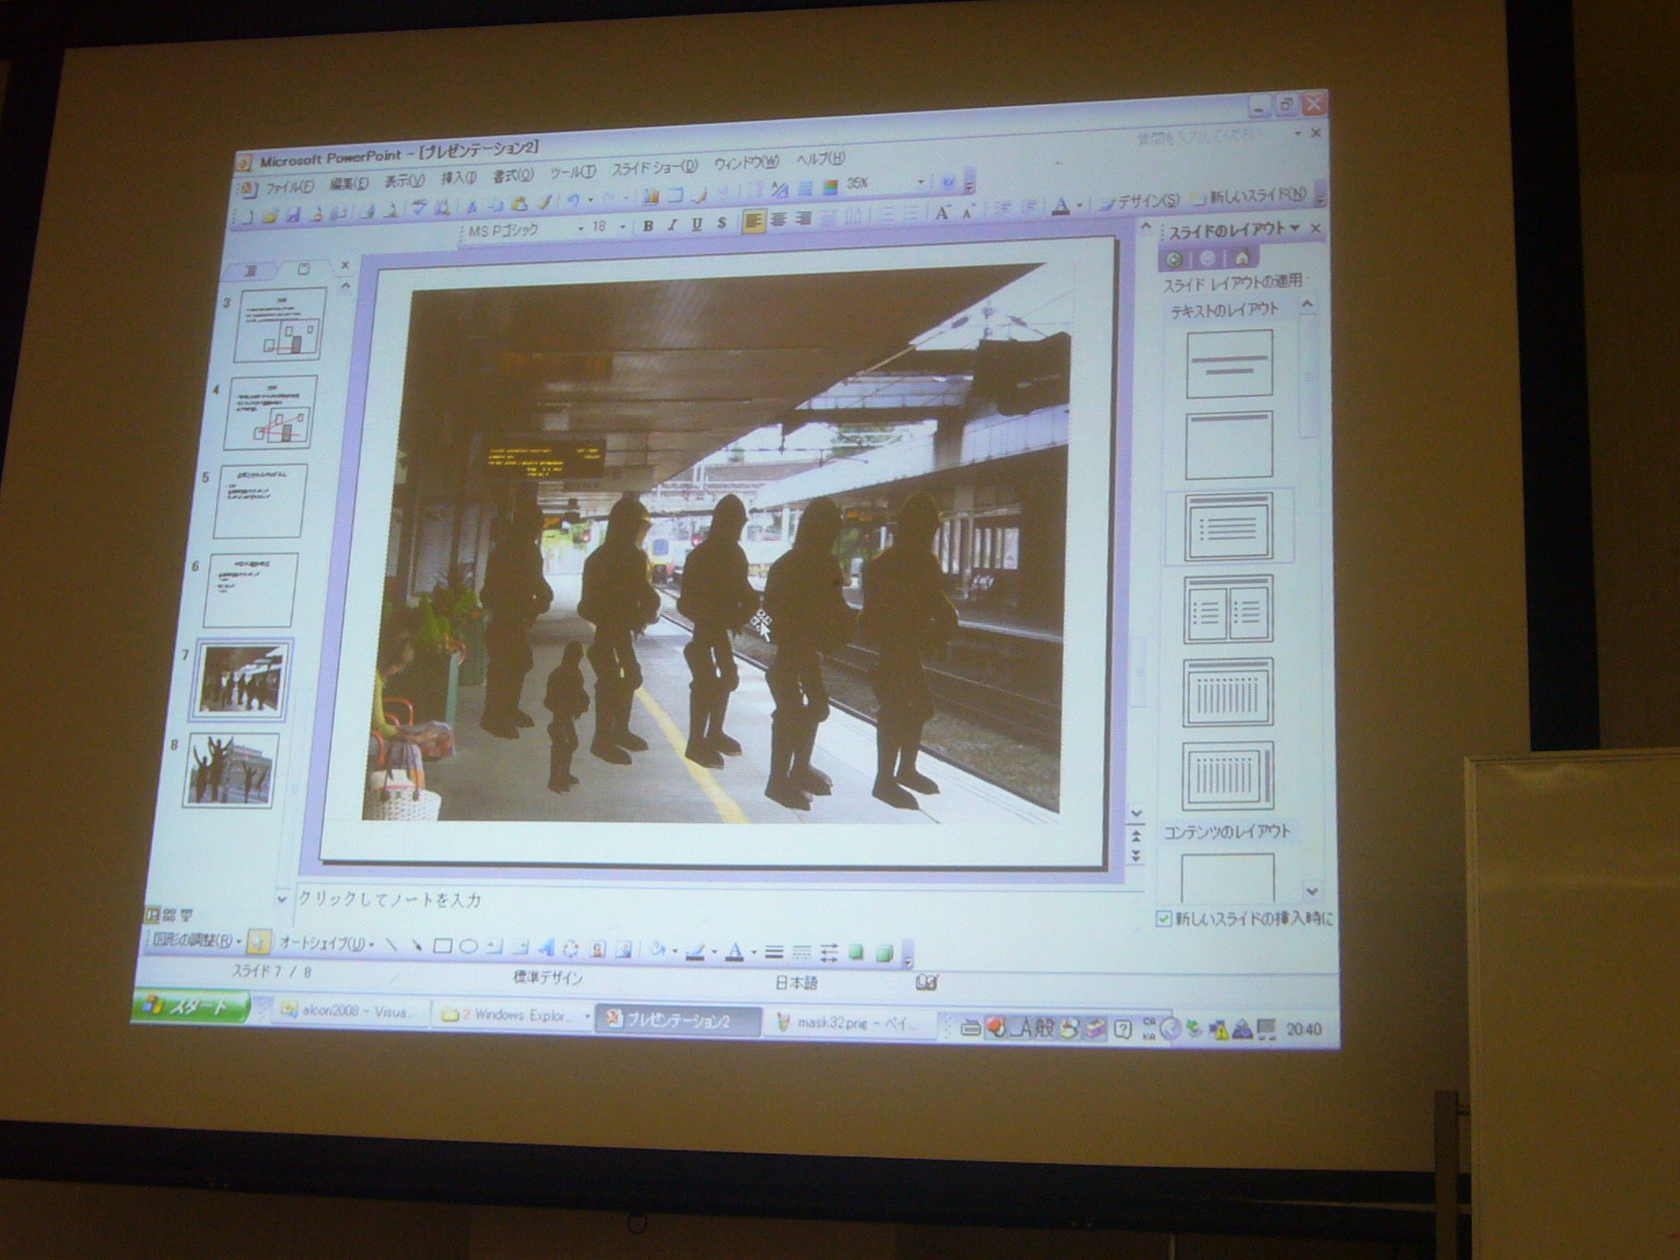The image size is (1680, 1260).
Task: Switch to Slide Sorter view icon
Action: pos(170,915)
